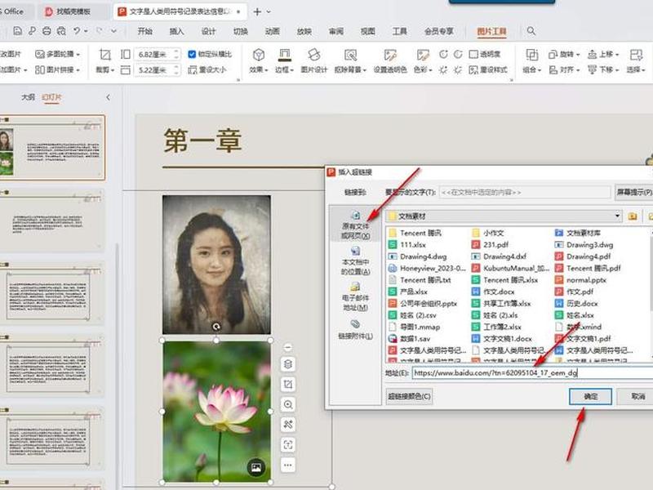Select 链接附件 paperclip option
The height and width of the screenshot is (490, 653).
[355, 330]
